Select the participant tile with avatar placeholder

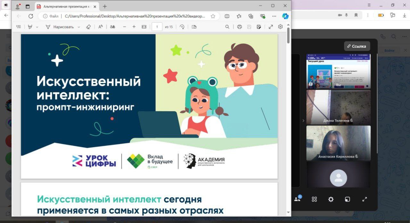[x=339, y=174]
